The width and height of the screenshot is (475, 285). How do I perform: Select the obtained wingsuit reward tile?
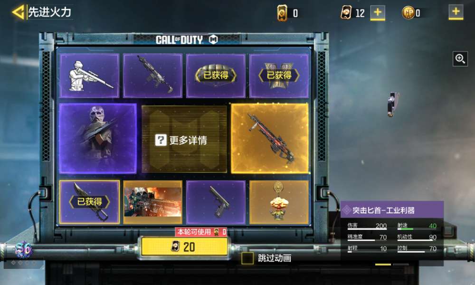(x=279, y=76)
